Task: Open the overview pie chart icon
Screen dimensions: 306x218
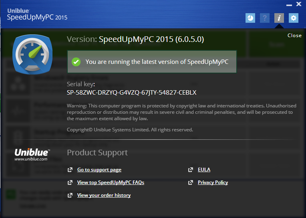Action: pyautogui.click(x=250, y=18)
